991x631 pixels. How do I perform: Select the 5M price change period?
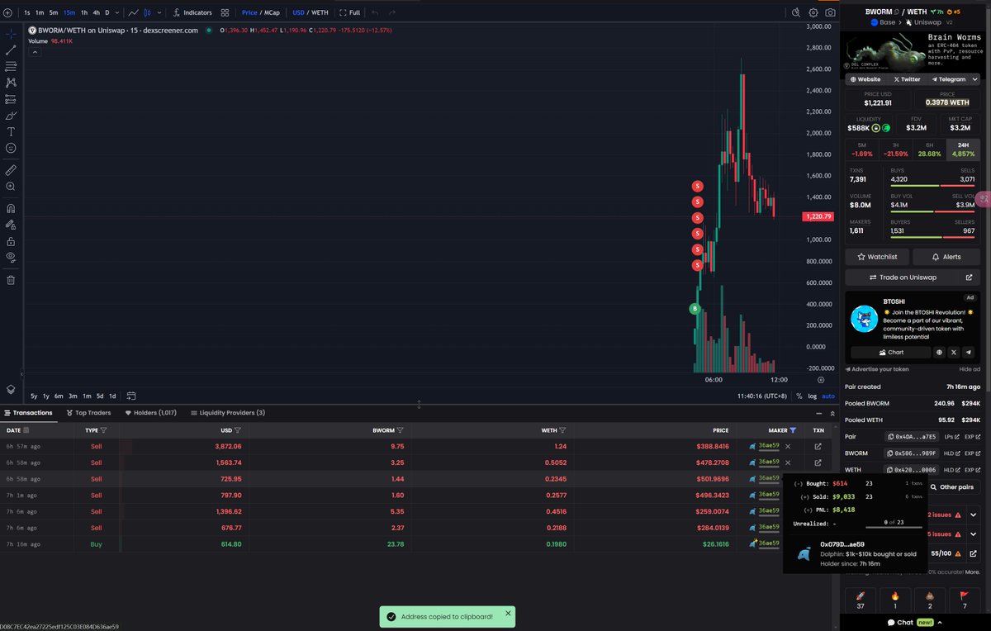coord(862,149)
